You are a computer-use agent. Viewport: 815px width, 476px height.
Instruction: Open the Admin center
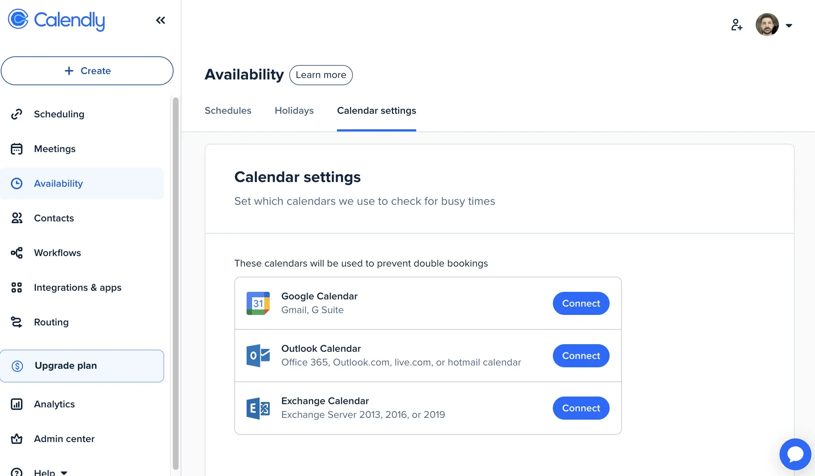[x=64, y=439]
